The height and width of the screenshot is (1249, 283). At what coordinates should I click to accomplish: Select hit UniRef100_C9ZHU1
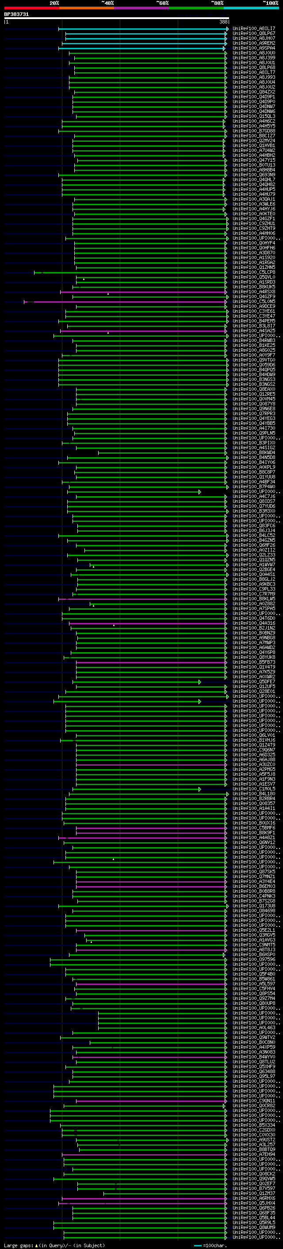click(254, 223)
